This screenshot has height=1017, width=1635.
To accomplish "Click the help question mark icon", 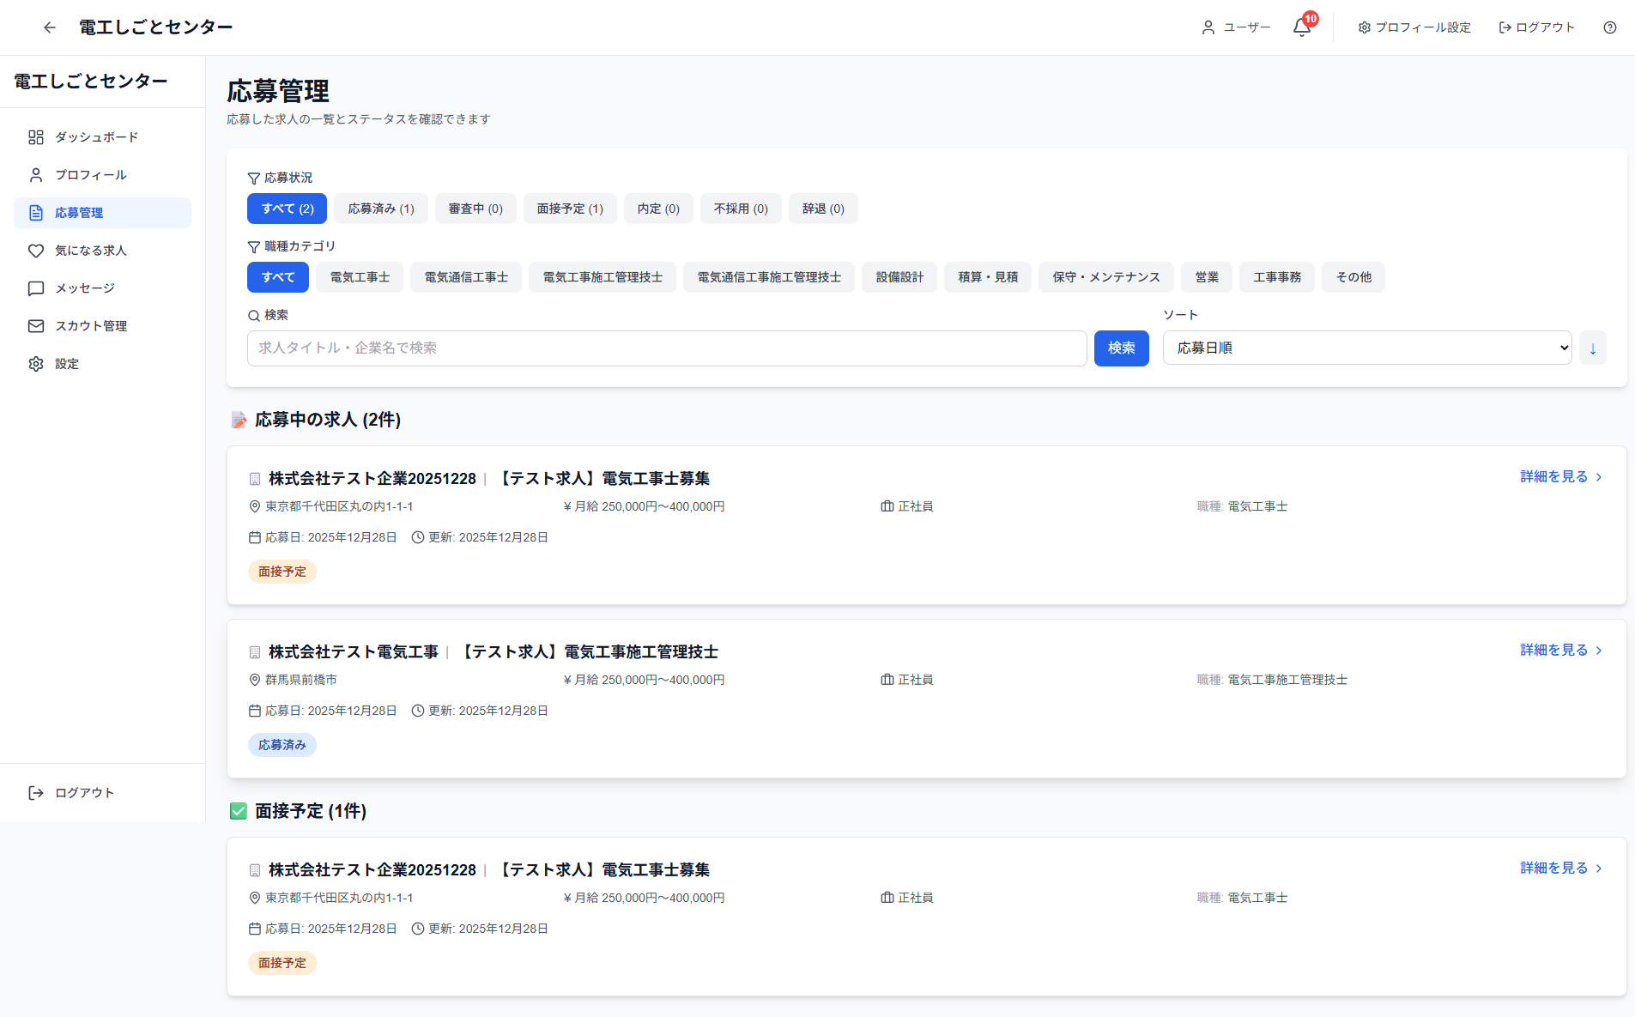I will [x=1609, y=27].
